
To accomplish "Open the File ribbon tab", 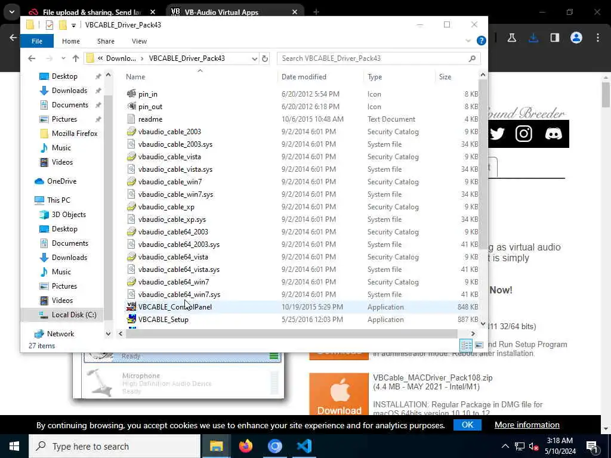I will pyautogui.click(x=37, y=41).
